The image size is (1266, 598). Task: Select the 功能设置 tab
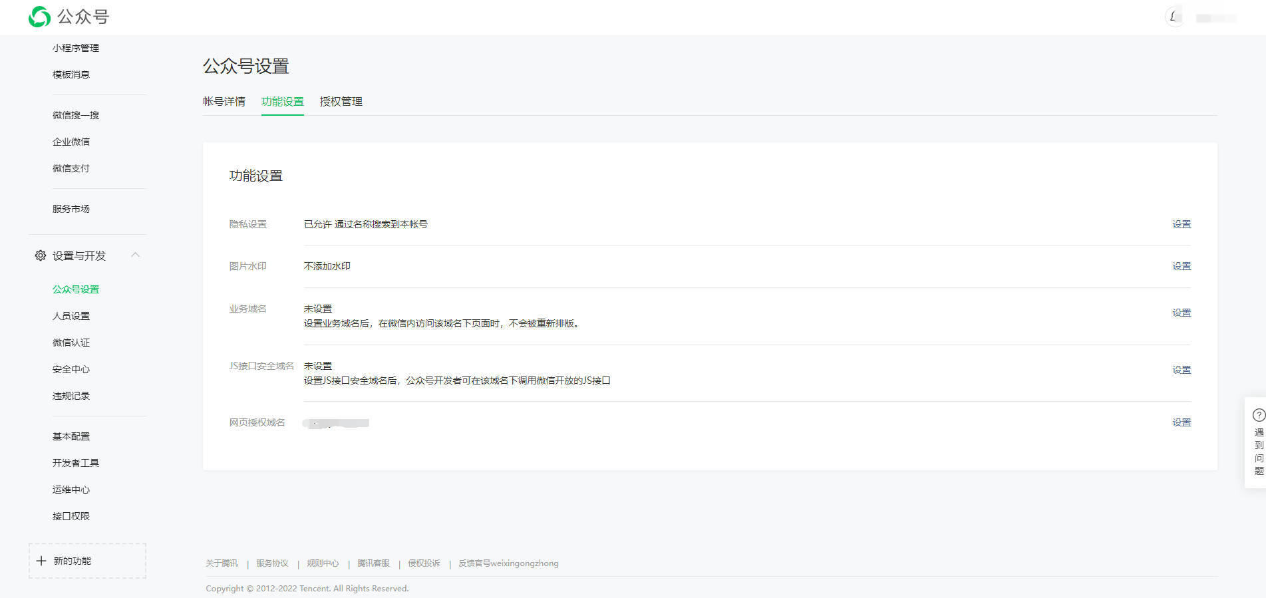pos(283,101)
